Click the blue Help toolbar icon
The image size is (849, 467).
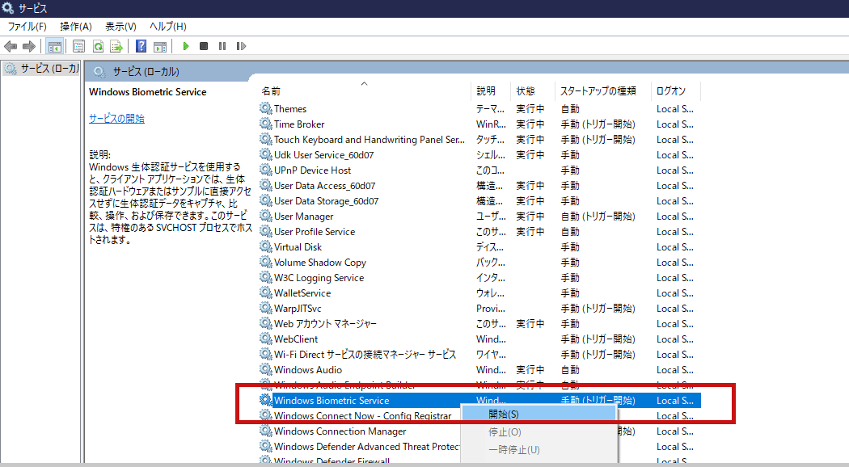pyautogui.click(x=141, y=47)
